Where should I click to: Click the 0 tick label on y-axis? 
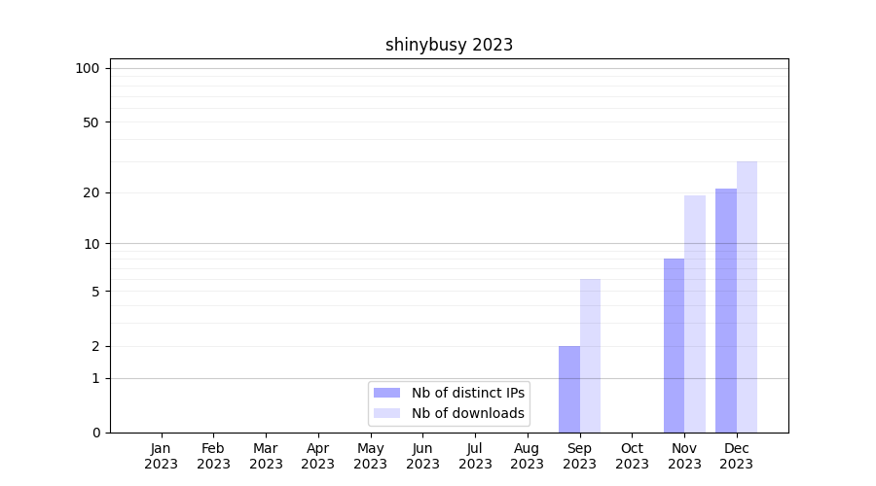95,433
